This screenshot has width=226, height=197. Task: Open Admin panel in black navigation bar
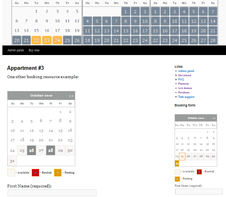coord(16,50)
